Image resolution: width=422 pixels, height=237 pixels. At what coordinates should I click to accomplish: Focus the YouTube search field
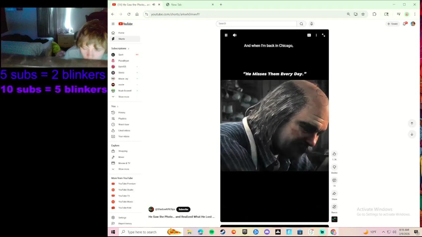coord(256,23)
